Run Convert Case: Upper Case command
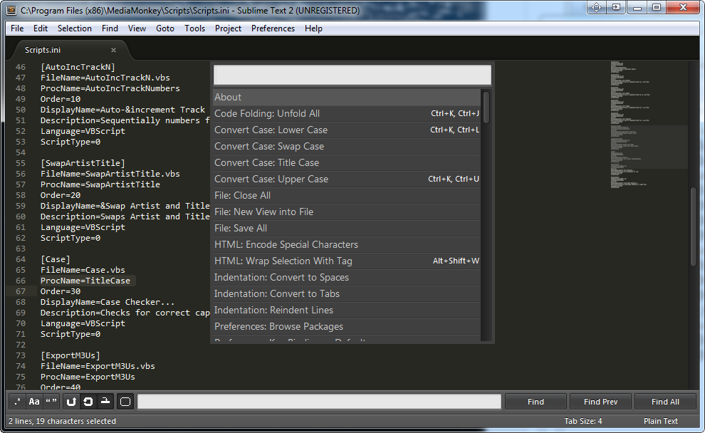This screenshot has width=705, height=433. tap(347, 179)
